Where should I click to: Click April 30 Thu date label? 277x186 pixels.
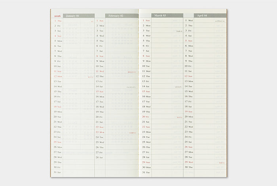pos(188,167)
